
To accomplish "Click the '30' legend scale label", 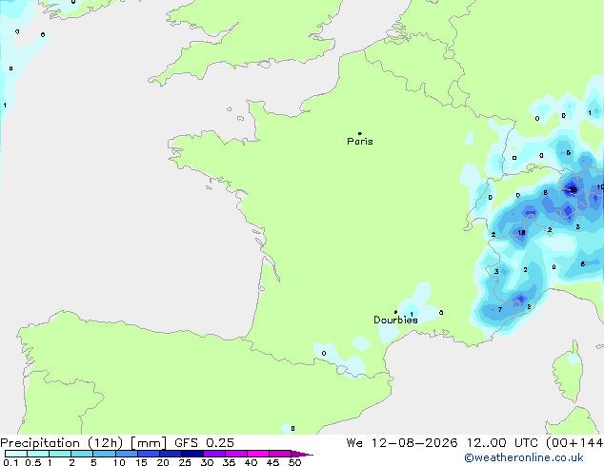I will point(207,462).
